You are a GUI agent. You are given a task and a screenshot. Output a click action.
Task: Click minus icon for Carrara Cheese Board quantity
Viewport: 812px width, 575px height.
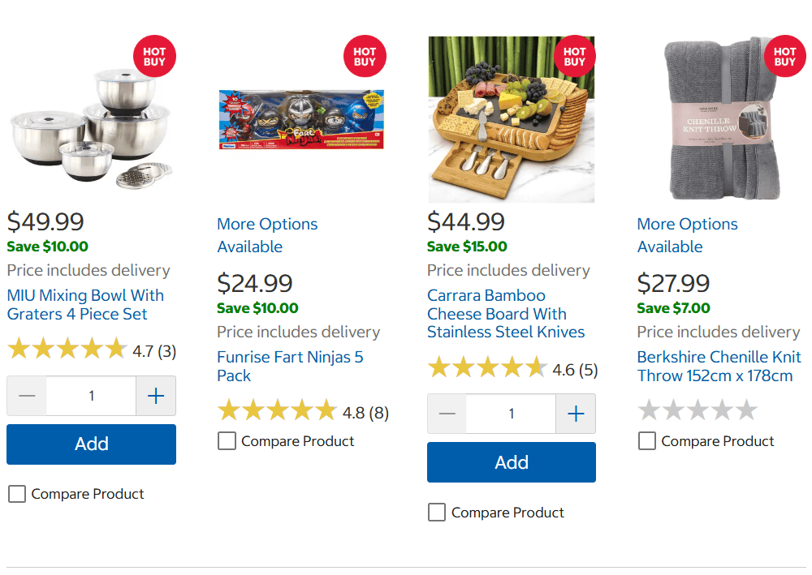[x=447, y=414]
